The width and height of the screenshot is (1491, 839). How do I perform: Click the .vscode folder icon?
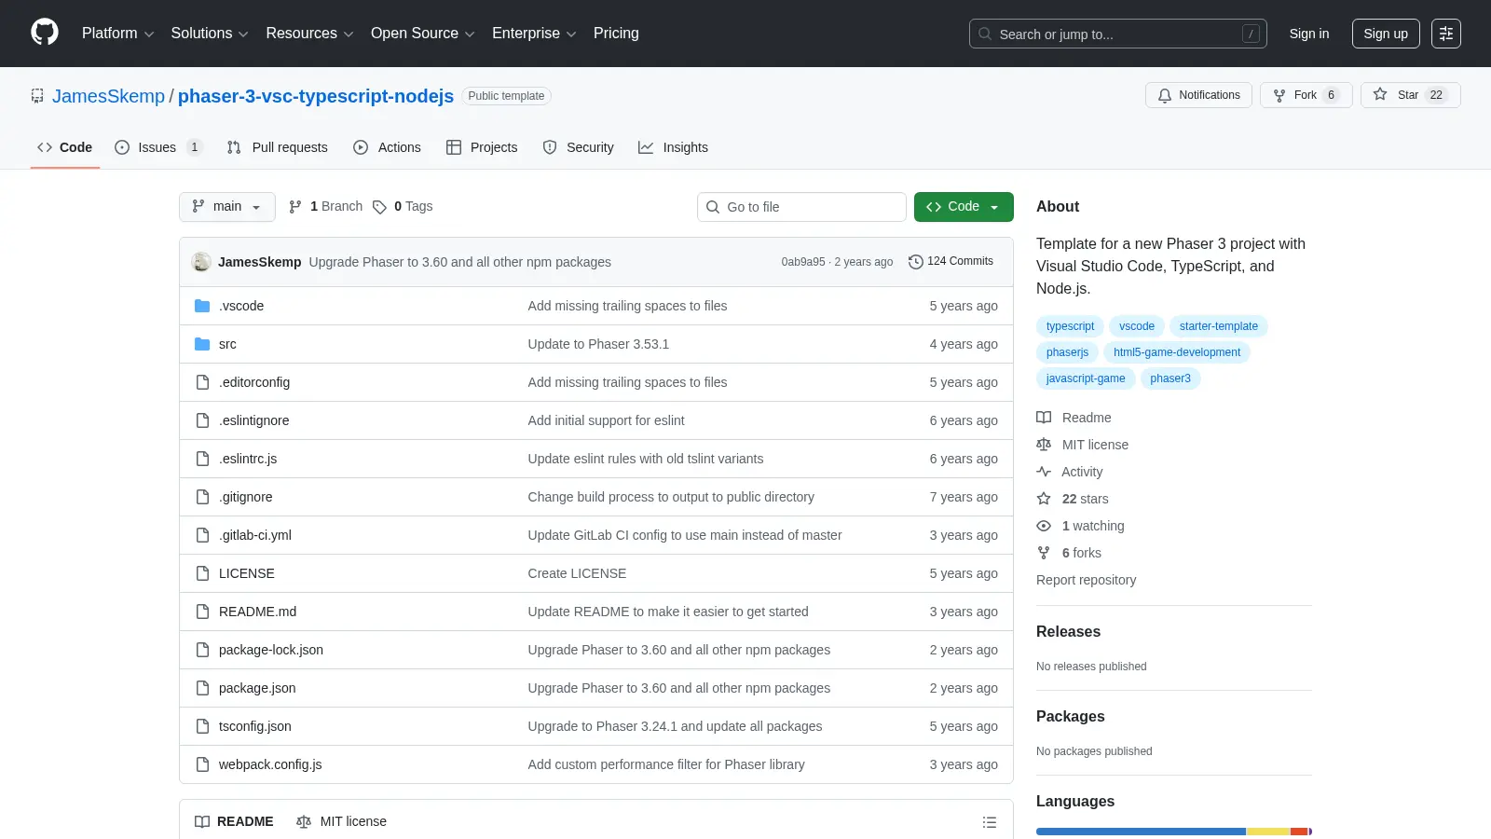(x=202, y=306)
